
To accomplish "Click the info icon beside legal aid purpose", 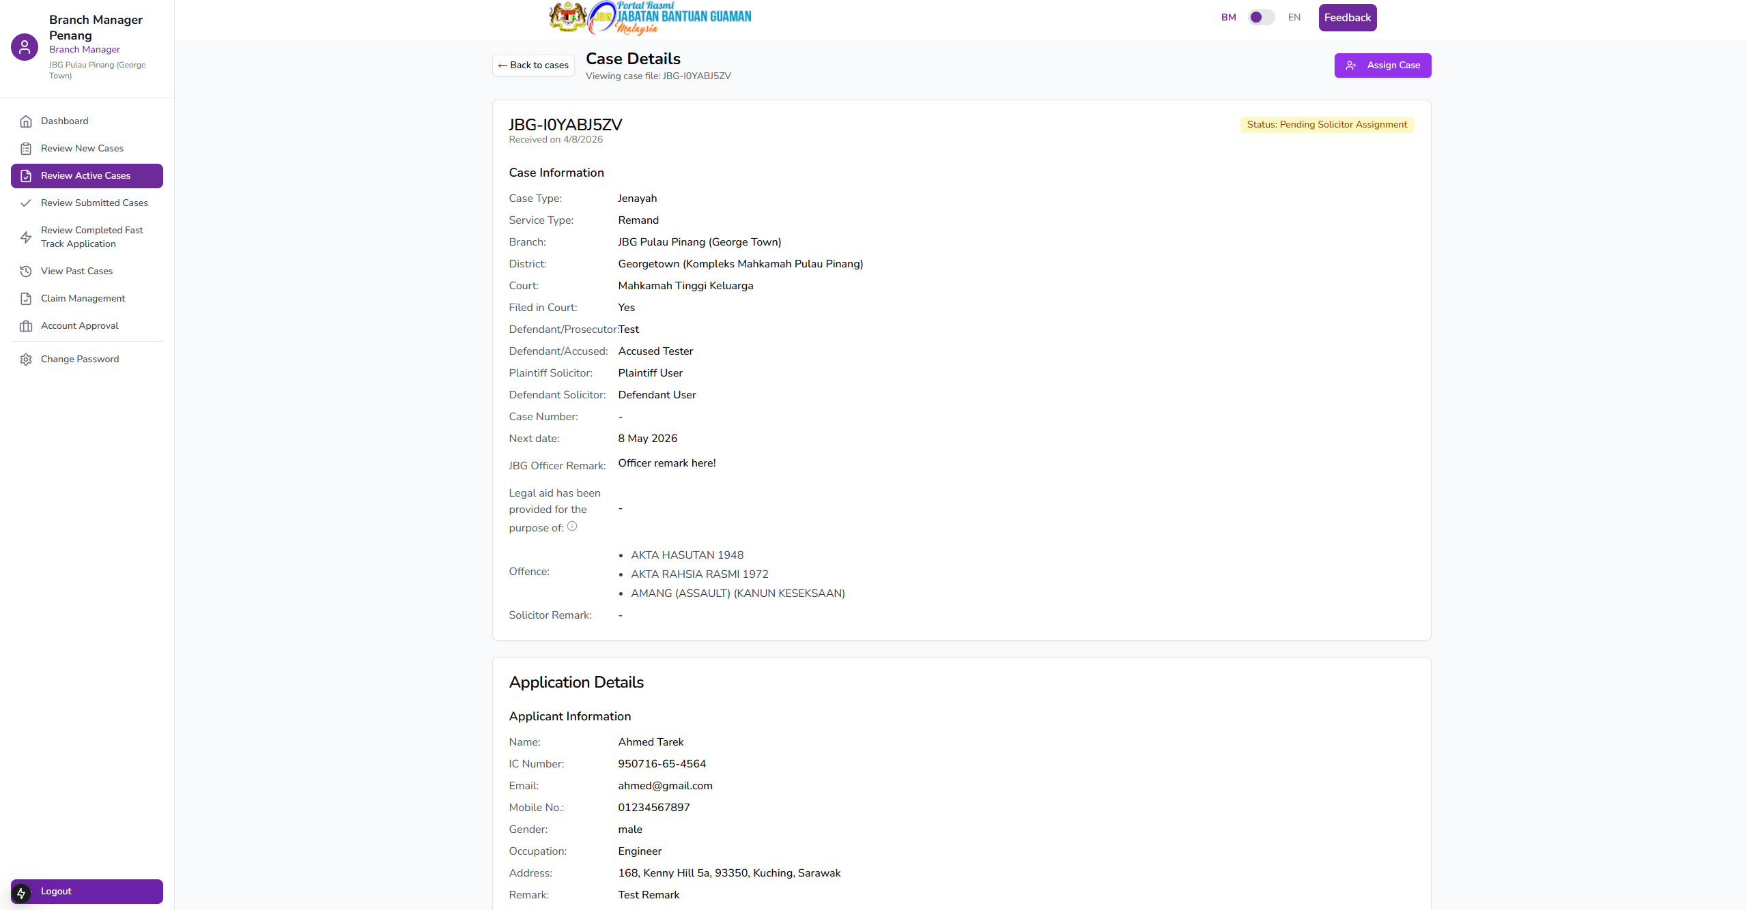I will pyautogui.click(x=572, y=526).
